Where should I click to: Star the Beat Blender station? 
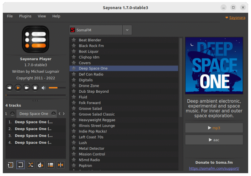click(x=74, y=40)
